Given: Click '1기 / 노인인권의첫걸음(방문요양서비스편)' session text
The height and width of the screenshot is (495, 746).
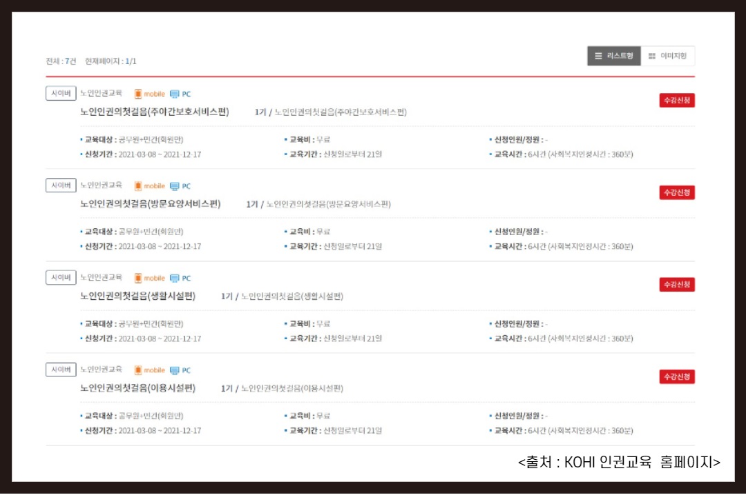Looking at the screenshot, I should (x=318, y=204).
